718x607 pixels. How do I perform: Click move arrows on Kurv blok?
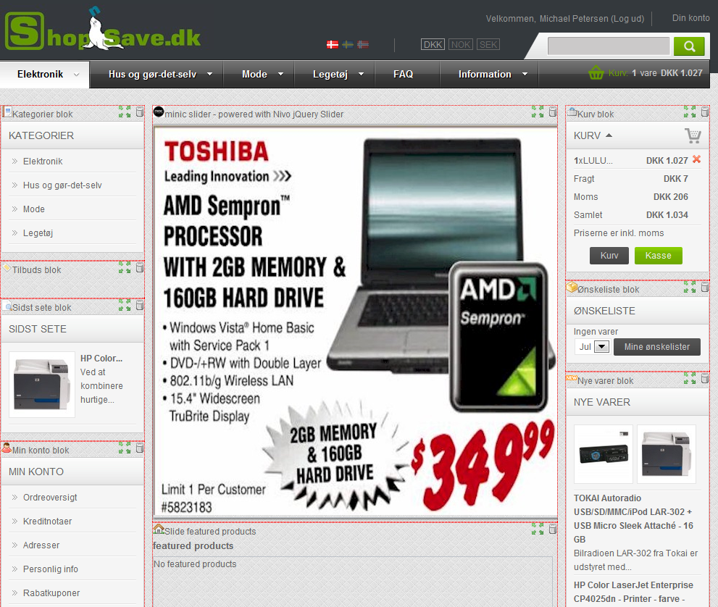tap(690, 112)
